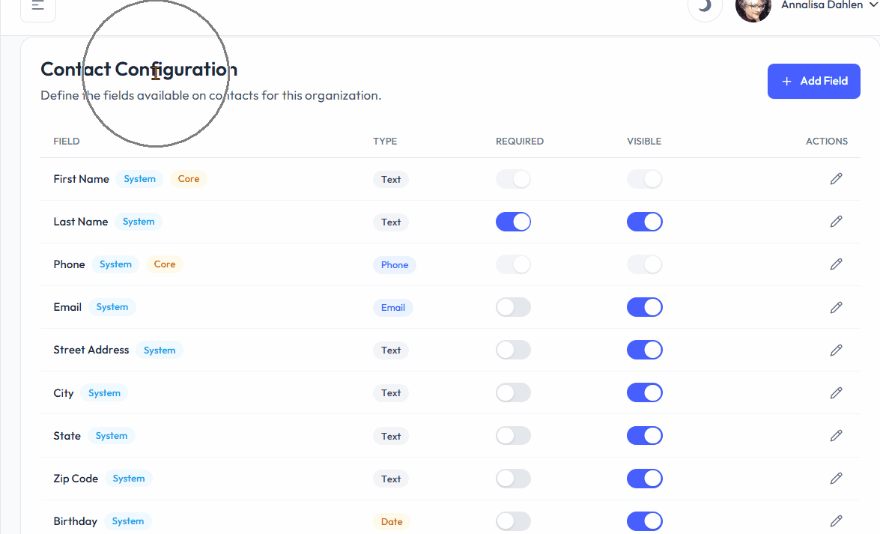Make Birthday field required

point(513,521)
